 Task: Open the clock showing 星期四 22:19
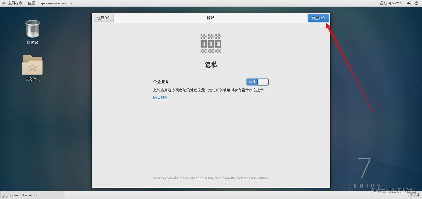click(391, 3)
